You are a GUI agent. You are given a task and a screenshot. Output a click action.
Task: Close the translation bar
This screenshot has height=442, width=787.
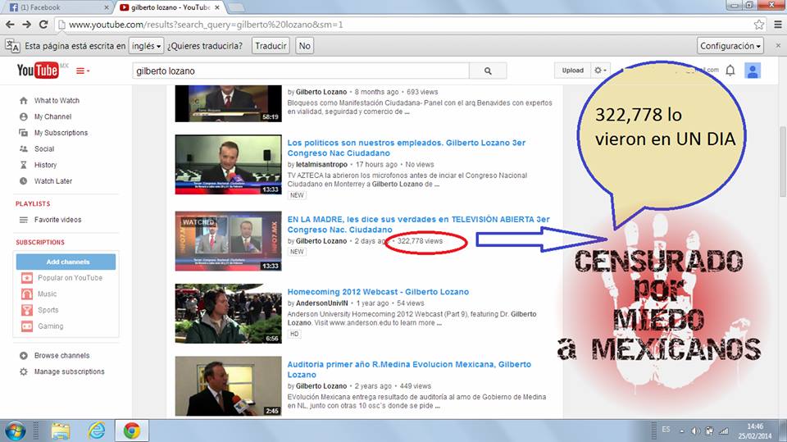pyautogui.click(x=776, y=46)
